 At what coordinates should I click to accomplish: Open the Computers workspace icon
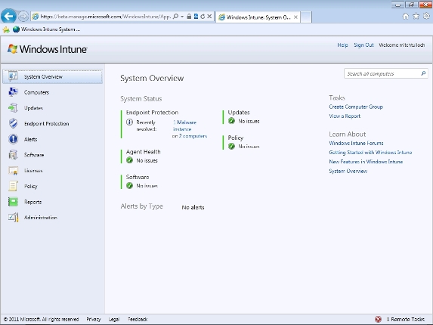[x=13, y=92]
